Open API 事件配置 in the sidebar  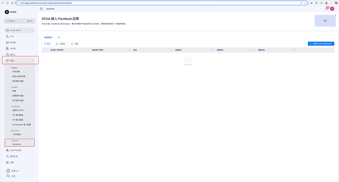[x=17, y=115]
